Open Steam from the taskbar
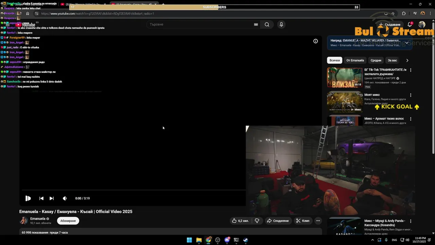 [x=245, y=240]
